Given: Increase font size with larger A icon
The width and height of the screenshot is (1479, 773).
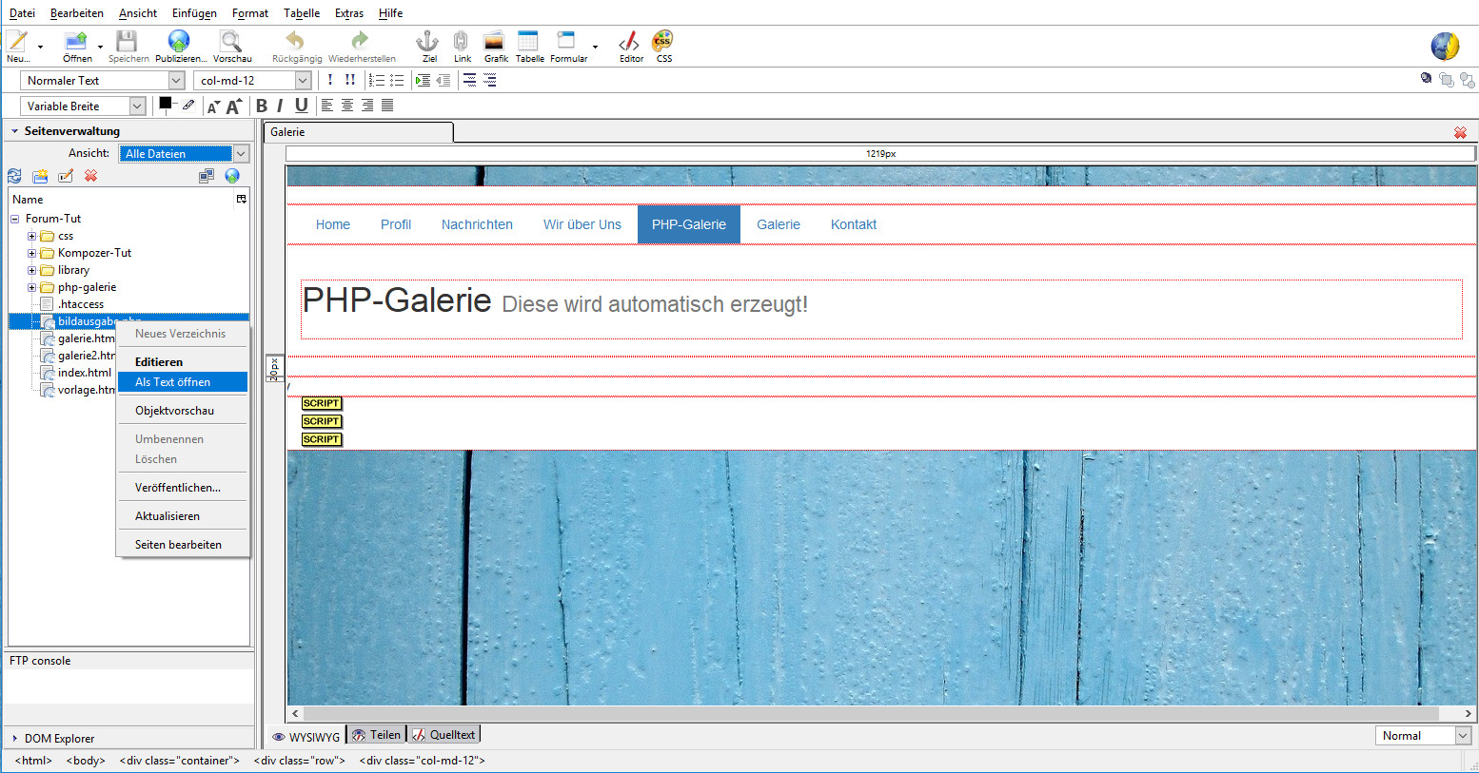Looking at the screenshot, I should pyautogui.click(x=233, y=106).
